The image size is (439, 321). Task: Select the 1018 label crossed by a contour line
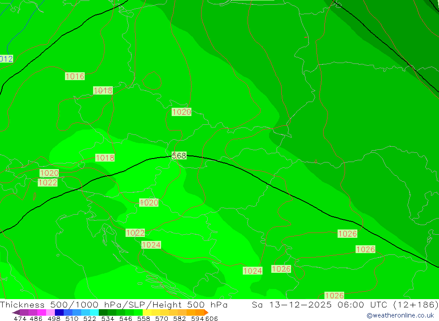tap(103, 91)
